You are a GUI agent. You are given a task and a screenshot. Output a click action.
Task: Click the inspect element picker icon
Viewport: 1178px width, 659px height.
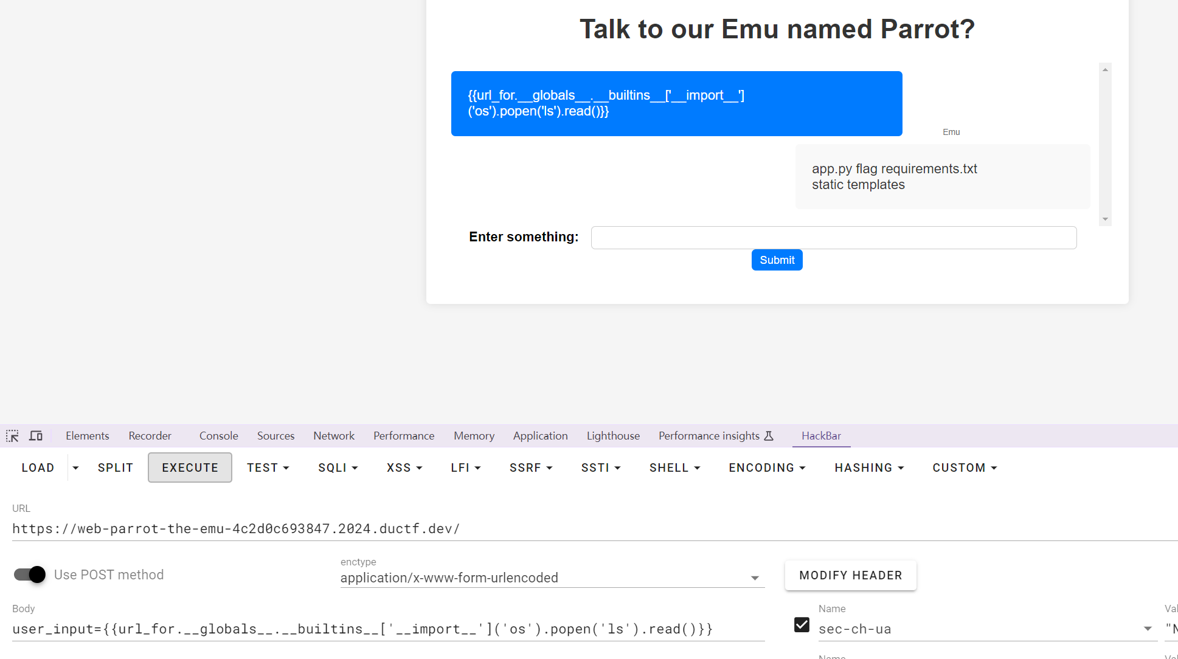[x=12, y=436]
